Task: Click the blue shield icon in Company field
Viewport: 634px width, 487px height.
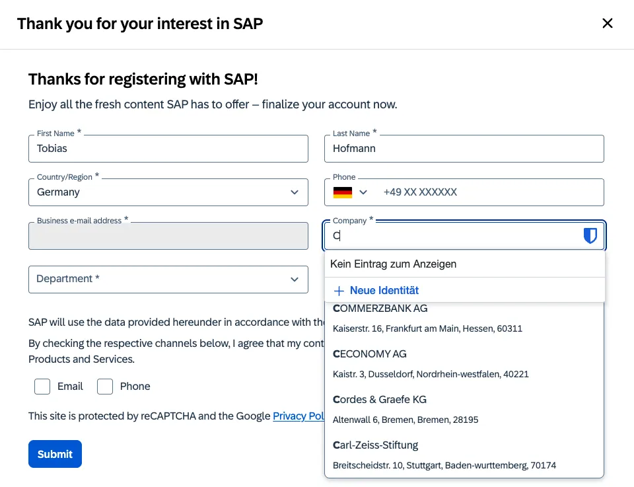Action: coord(589,235)
